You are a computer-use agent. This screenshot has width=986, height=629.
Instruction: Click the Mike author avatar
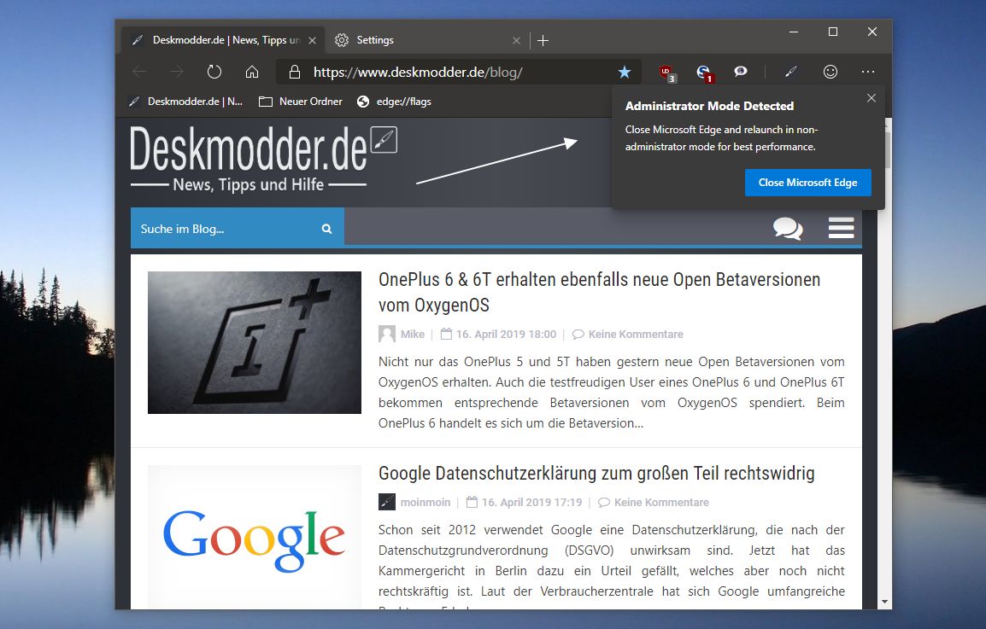[387, 334]
